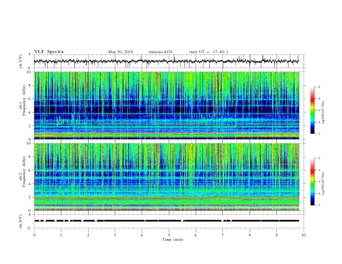Click the ch.1 colorbar "log(PSD)(V²/Hz)" label
Viewport: 342px width, 264px height.
point(323,113)
